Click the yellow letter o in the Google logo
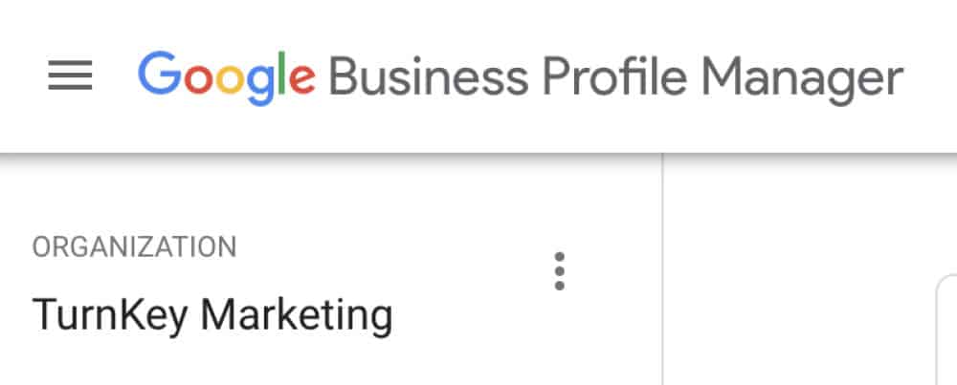This screenshot has height=385, width=957. tap(230, 80)
